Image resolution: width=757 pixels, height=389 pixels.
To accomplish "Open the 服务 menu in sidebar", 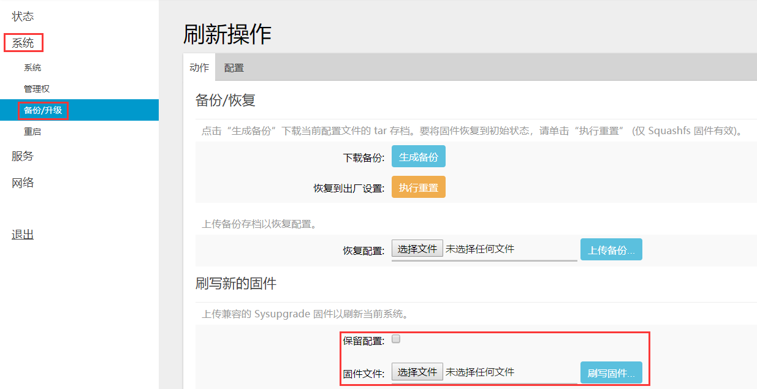I will click(23, 156).
